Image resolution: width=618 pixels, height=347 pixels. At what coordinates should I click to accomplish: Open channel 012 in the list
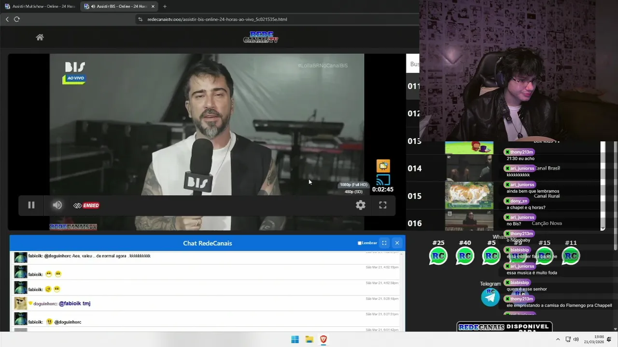point(413,114)
